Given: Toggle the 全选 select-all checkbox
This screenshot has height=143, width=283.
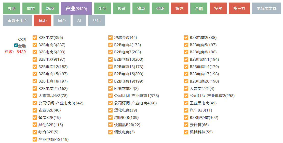Looking at the screenshot, I should click(x=16, y=45).
